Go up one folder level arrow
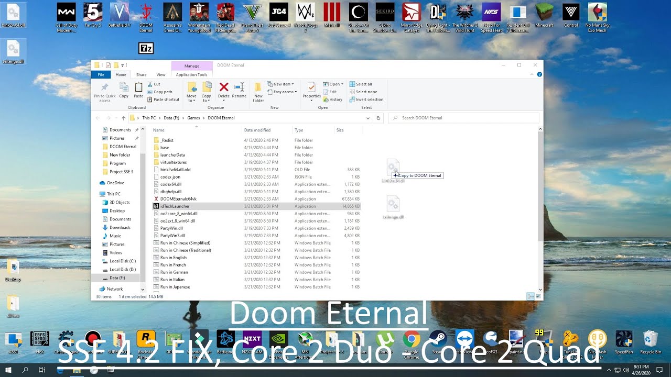Image resolution: width=671 pixels, height=377 pixels. [124, 118]
